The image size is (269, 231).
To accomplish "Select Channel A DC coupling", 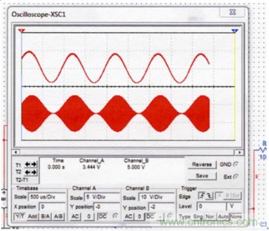I will [x=103, y=216].
